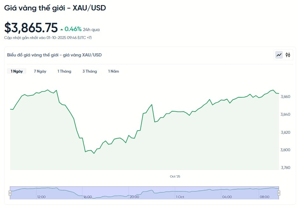Show the 1 Tháng chart period
The image size is (299, 207).
(x=64, y=71)
